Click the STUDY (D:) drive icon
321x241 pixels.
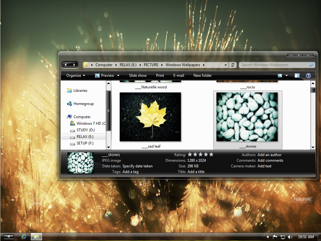point(73,130)
